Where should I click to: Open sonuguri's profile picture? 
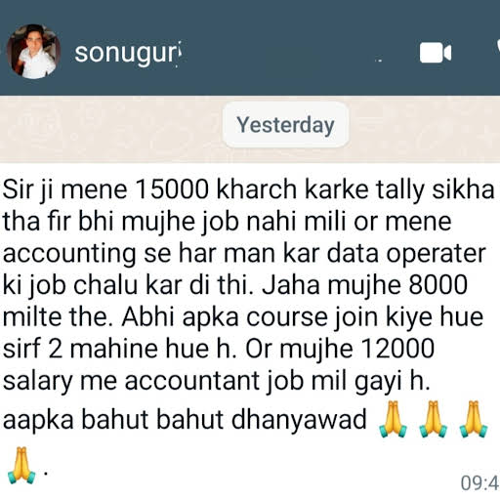click(x=33, y=52)
